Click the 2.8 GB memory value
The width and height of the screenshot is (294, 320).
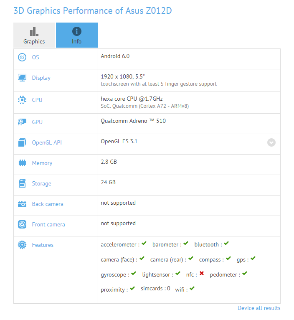tap(109, 162)
